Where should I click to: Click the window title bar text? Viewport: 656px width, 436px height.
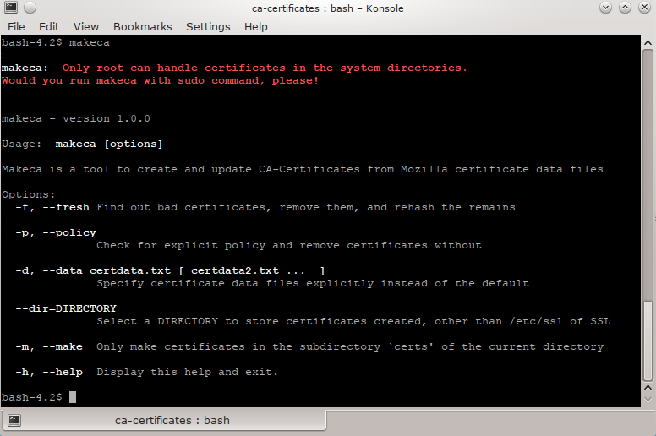(x=328, y=8)
